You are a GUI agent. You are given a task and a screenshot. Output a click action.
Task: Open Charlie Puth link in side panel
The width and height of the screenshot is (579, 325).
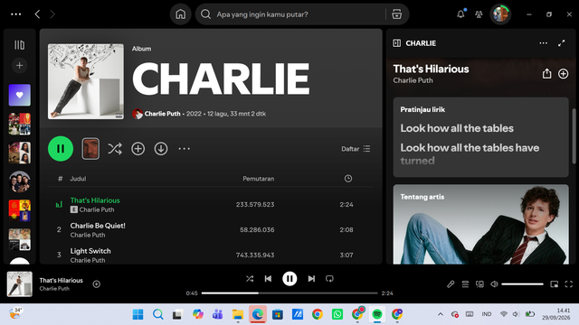413,80
